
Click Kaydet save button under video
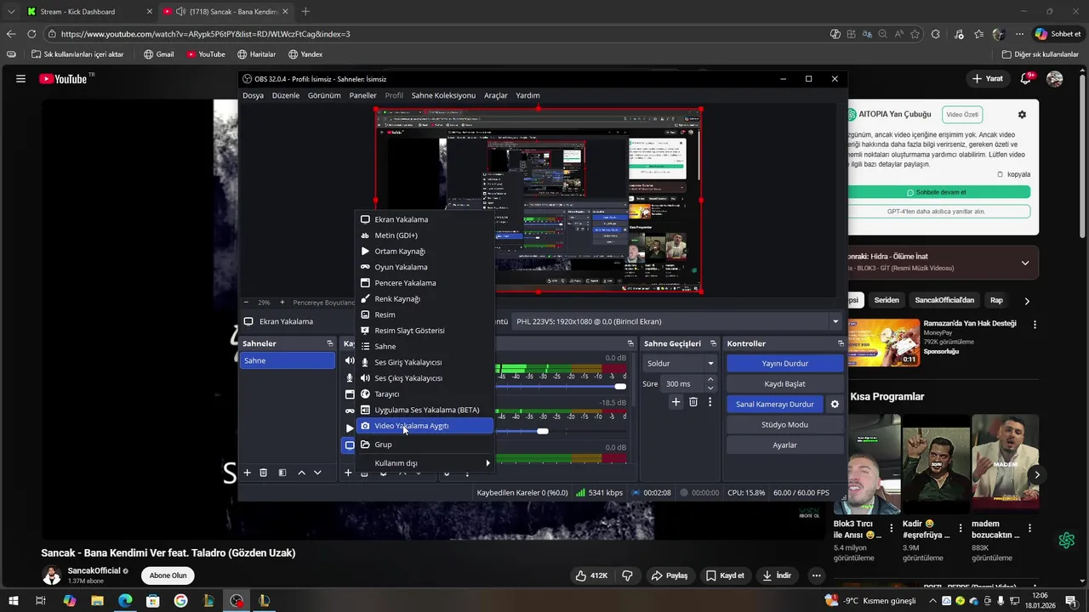click(725, 575)
